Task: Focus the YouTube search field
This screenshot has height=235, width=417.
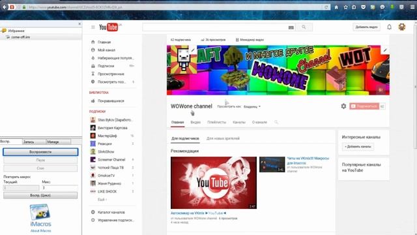Action: 216,27
